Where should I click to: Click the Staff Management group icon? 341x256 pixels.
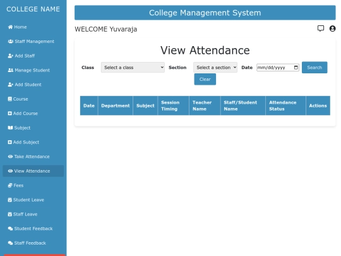click(11, 41)
